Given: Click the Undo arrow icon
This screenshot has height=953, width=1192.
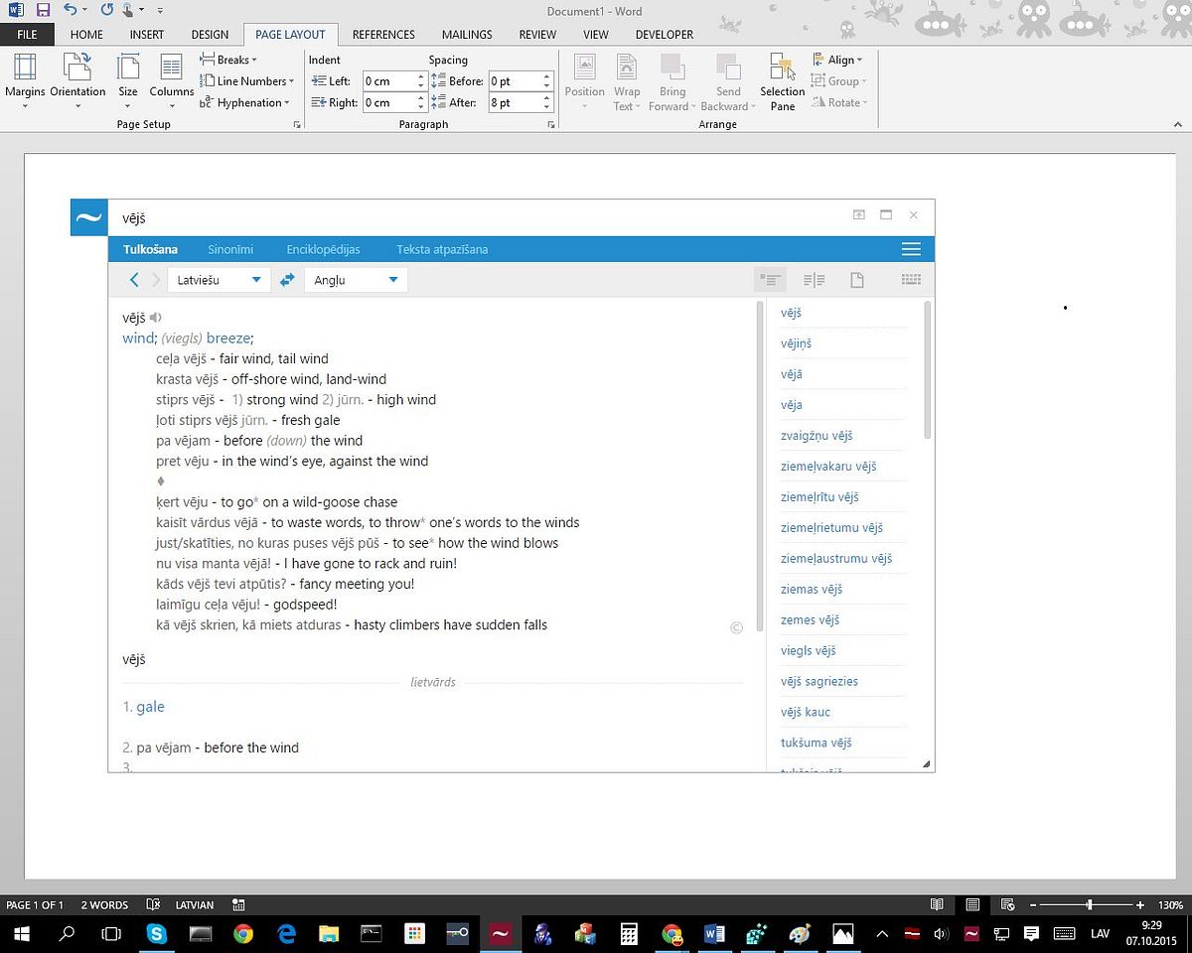Looking at the screenshot, I should [70, 10].
